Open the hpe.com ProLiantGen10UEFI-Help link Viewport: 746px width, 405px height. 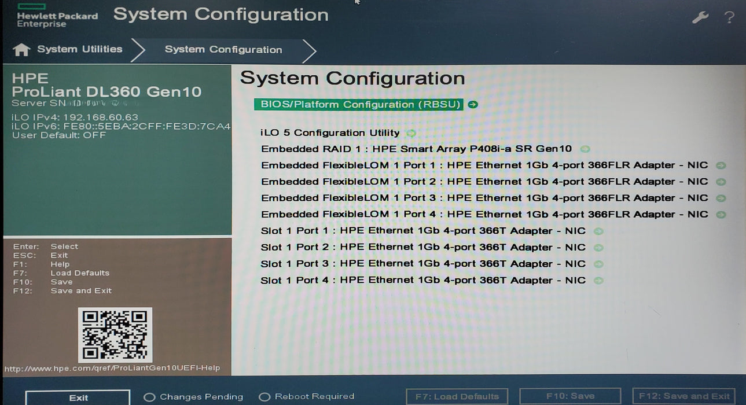[112, 368]
